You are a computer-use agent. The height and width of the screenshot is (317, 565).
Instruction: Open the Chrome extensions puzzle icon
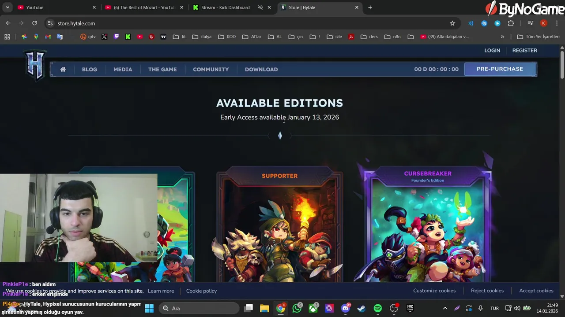coord(511,23)
